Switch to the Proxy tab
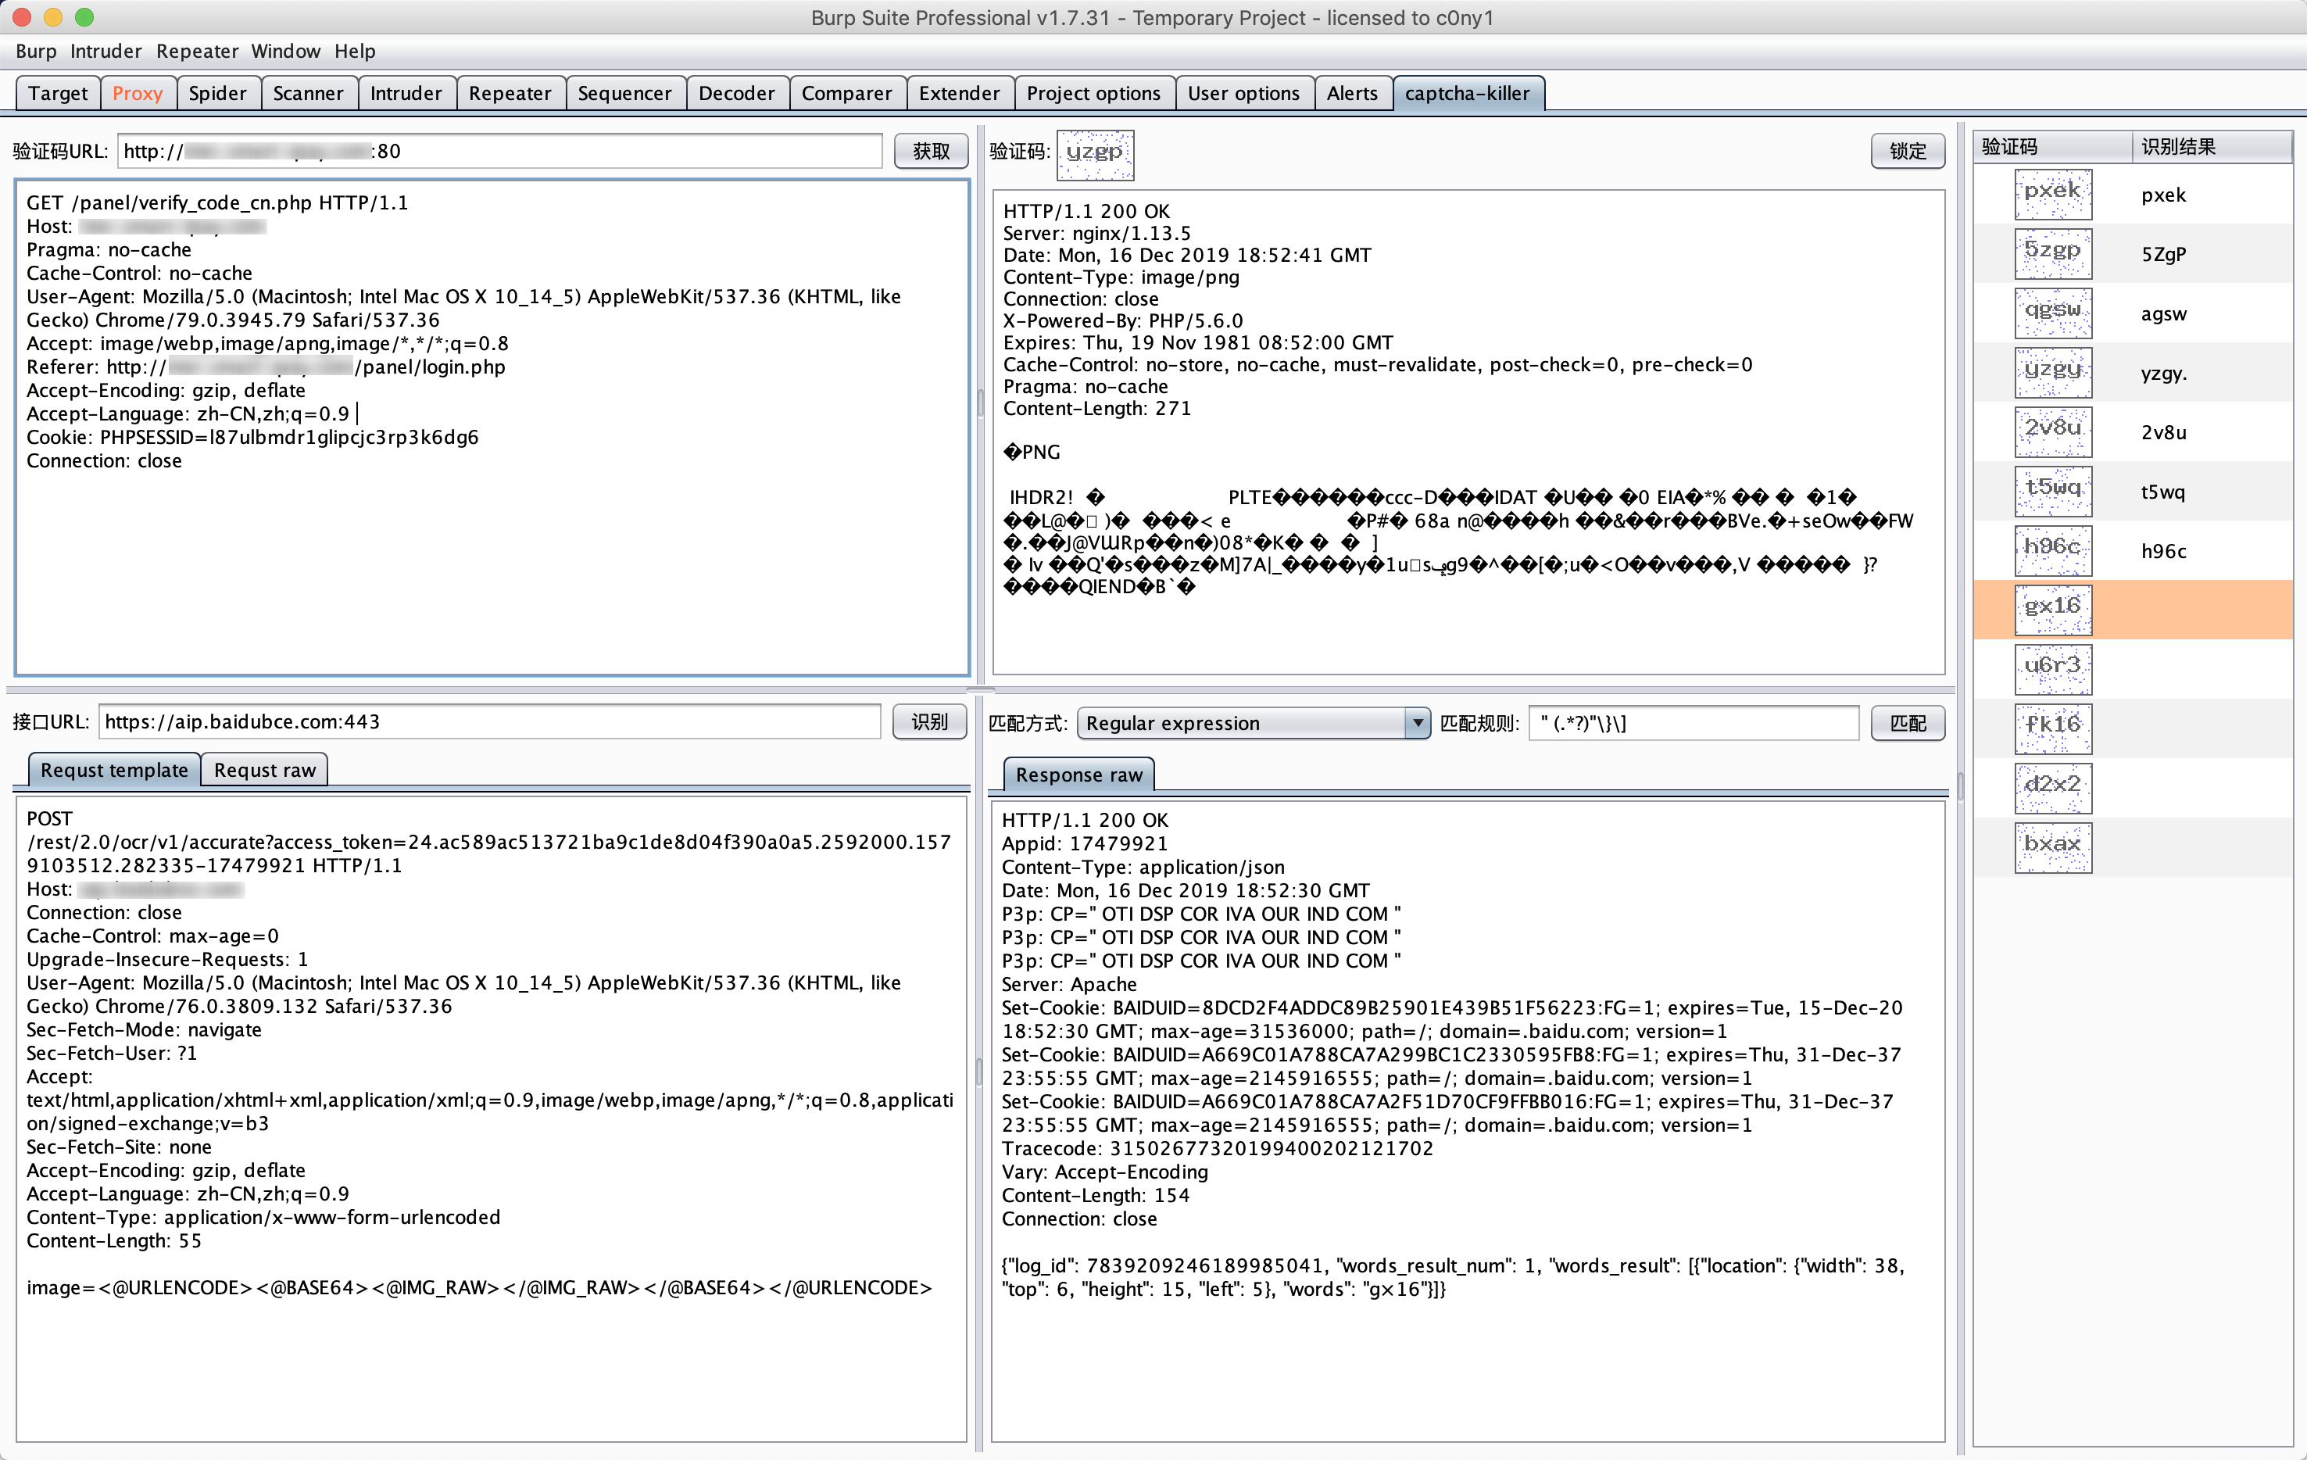2307x1460 pixels. point(137,93)
